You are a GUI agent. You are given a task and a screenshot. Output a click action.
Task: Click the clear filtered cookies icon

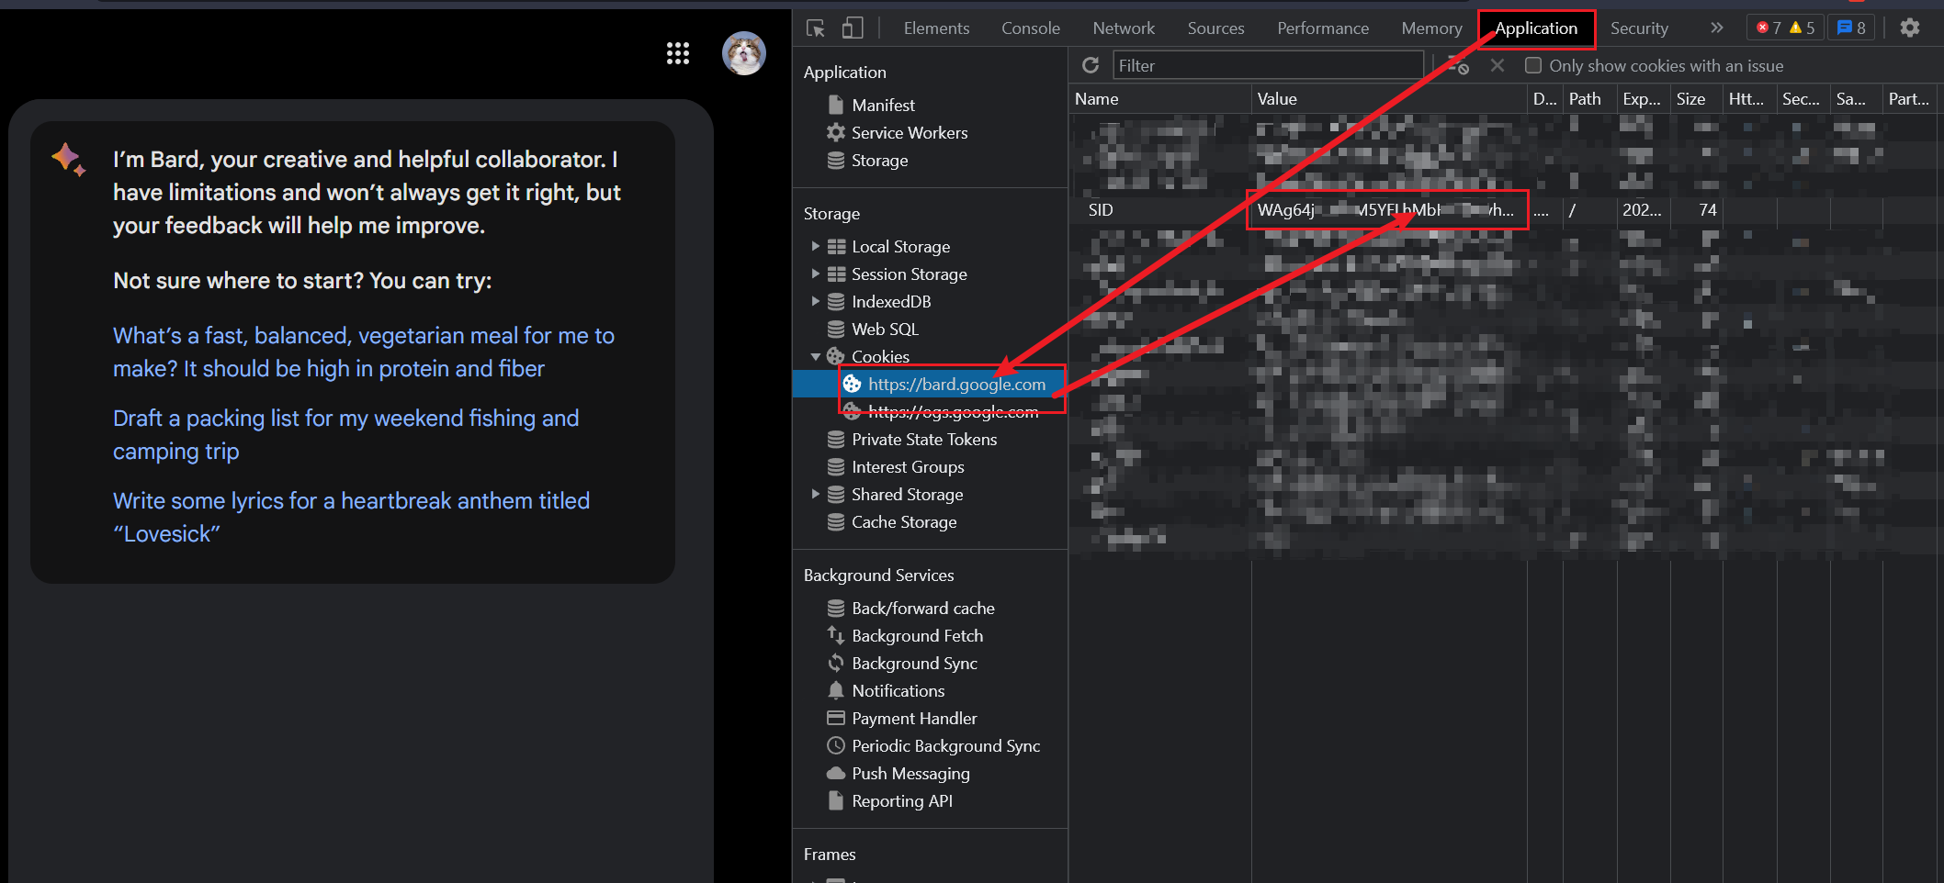[1458, 65]
